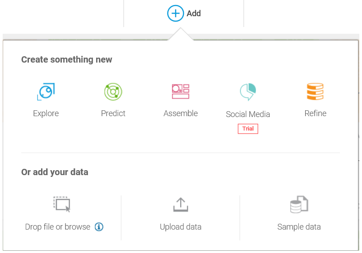Screen dimensions: 362x253
Task: Click the Explore text label
Action: click(46, 113)
